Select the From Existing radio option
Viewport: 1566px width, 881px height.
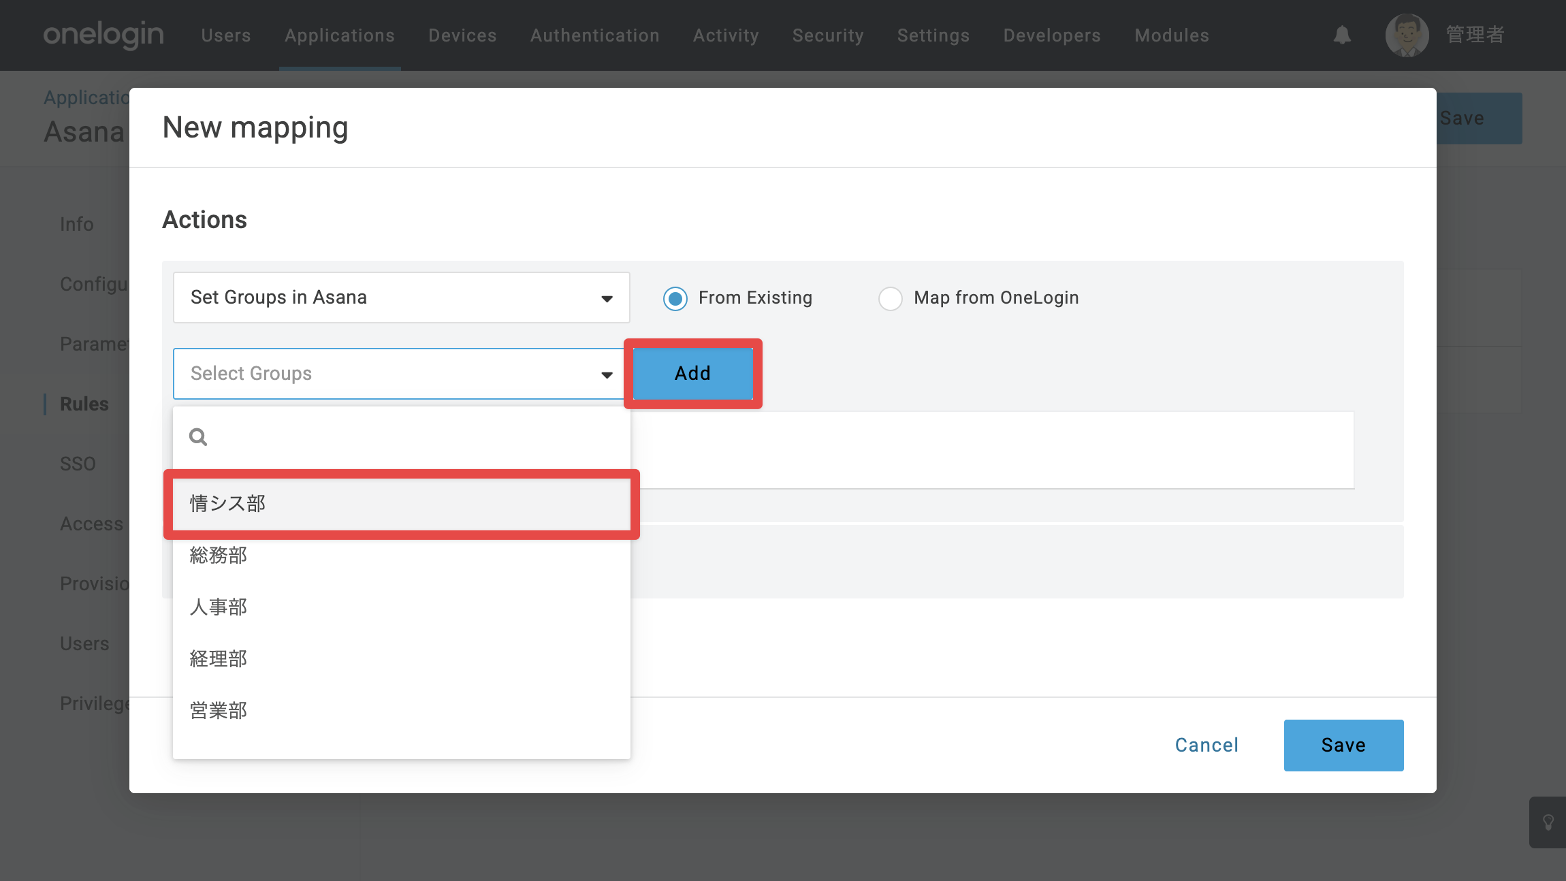(x=675, y=298)
